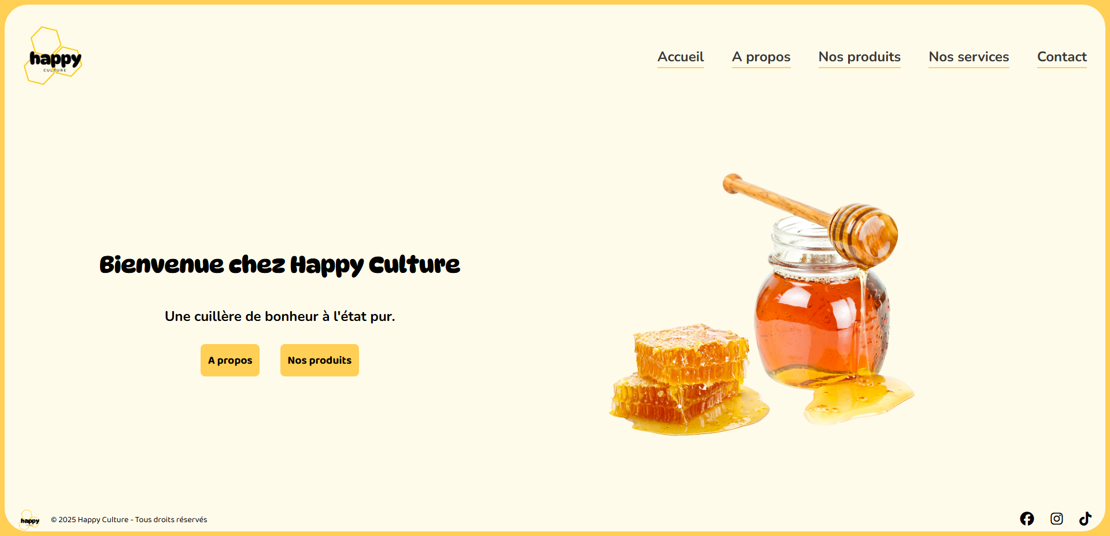The height and width of the screenshot is (536, 1110).
Task: Click the yellow honeycomb hexagon above logo
Action: click(x=46, y=40)
